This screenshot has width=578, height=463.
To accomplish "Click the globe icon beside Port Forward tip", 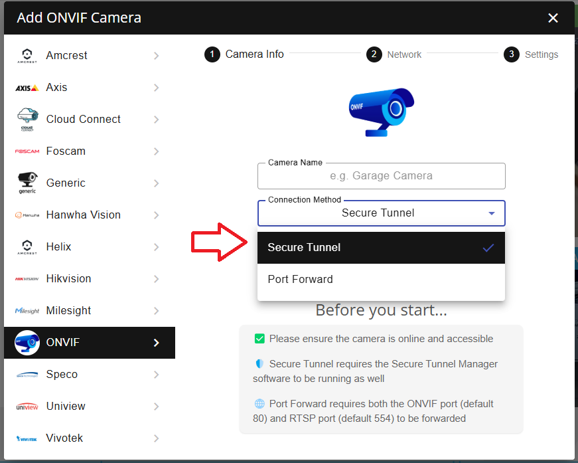I will pos(259,404).
